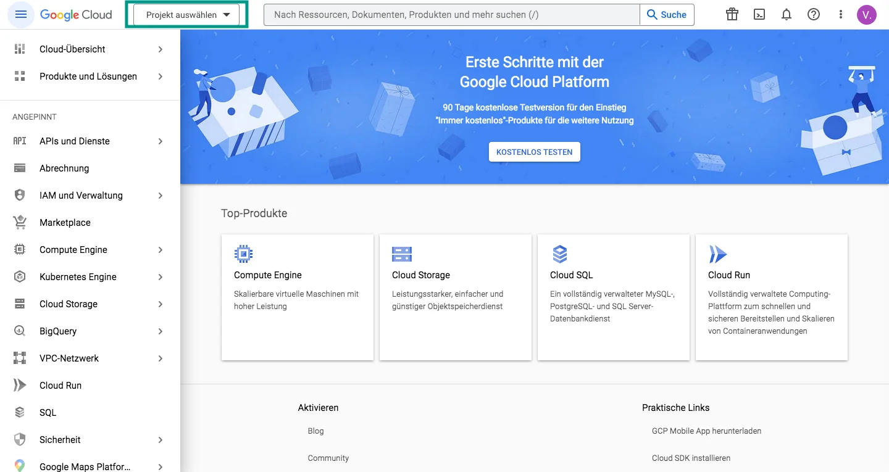The image size is (889, 472).
Task: Select the Compute Engine icon in the sidebar
Action: 19,249
